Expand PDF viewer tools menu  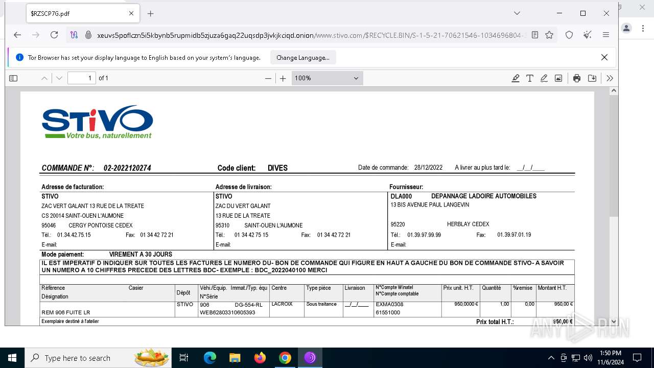click(610, 78)
